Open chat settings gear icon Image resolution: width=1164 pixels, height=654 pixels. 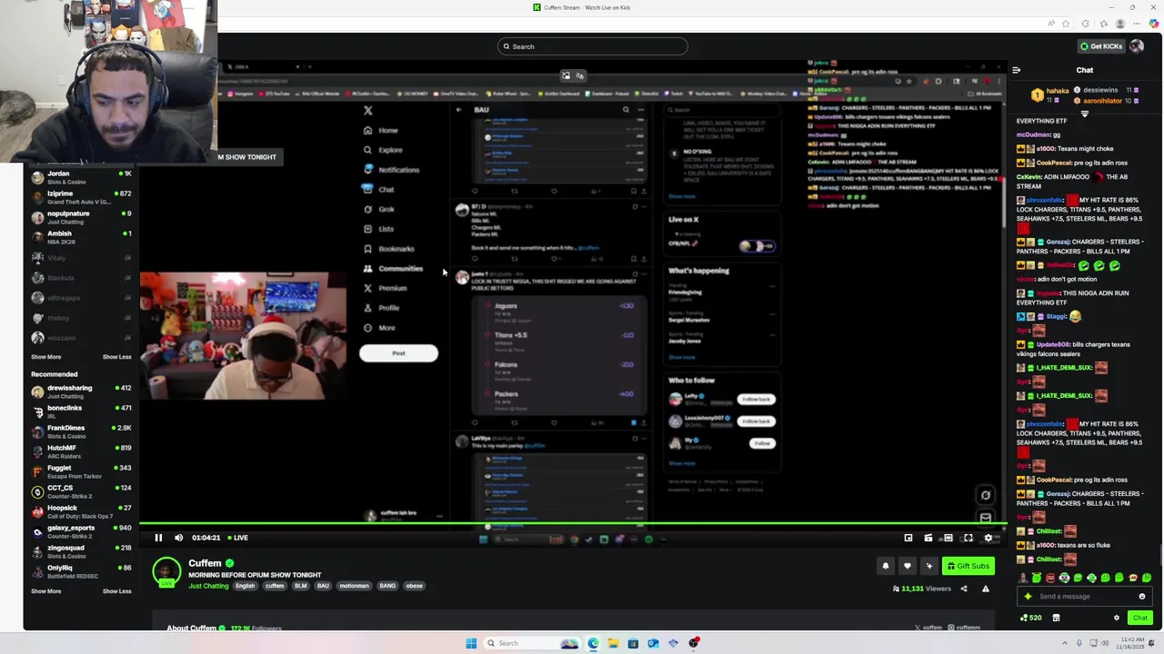1117,618
